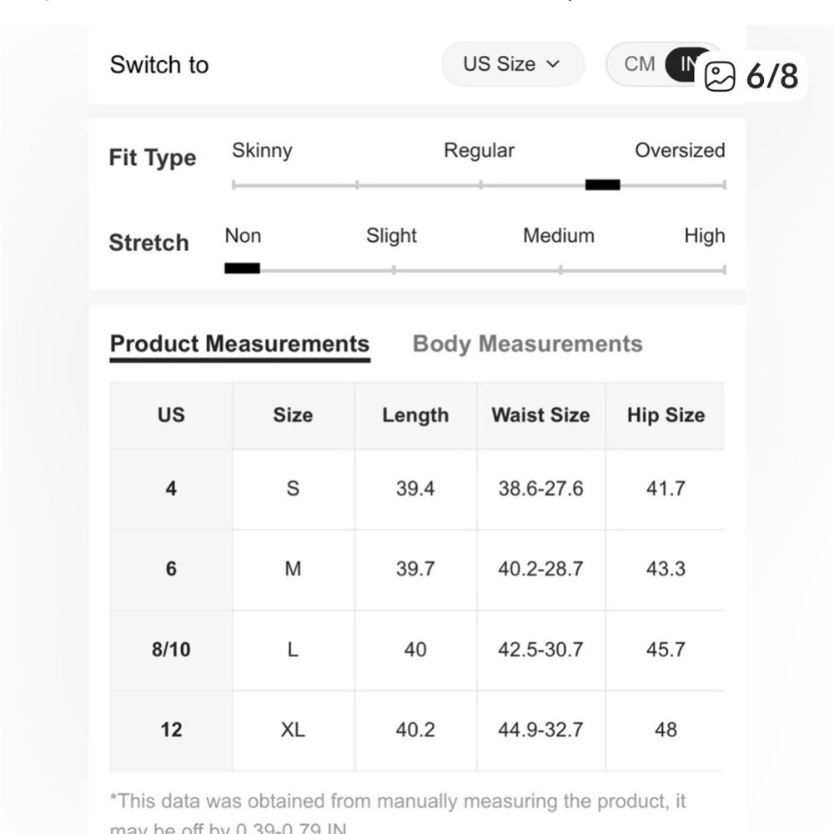Click the Fit Type slider marker
This screenshot has height=834, width=834.
click(x=603, y=184)
